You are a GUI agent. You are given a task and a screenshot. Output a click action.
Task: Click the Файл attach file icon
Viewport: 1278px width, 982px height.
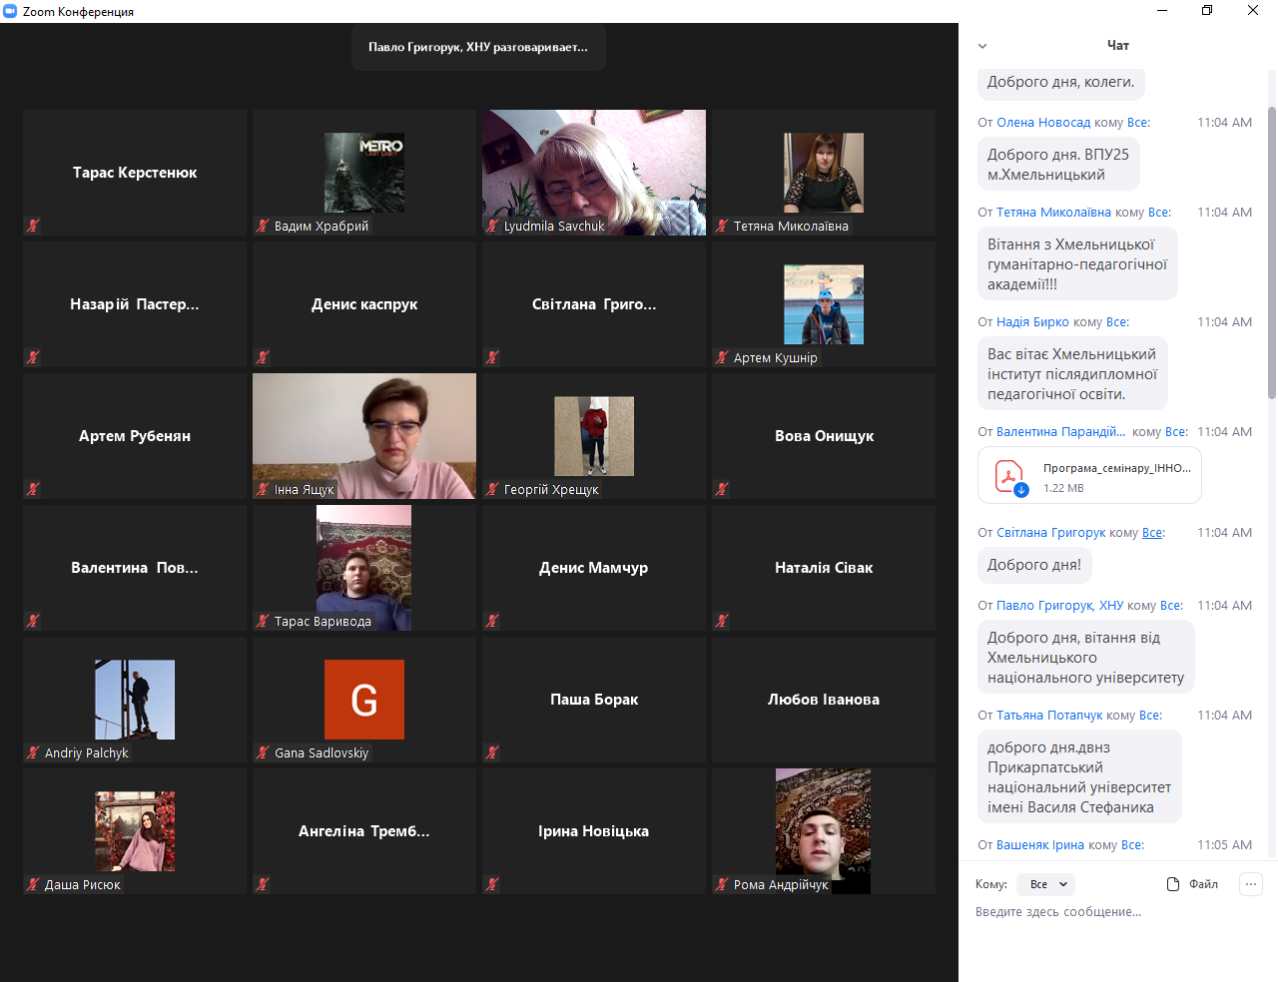coord(1173,884)
